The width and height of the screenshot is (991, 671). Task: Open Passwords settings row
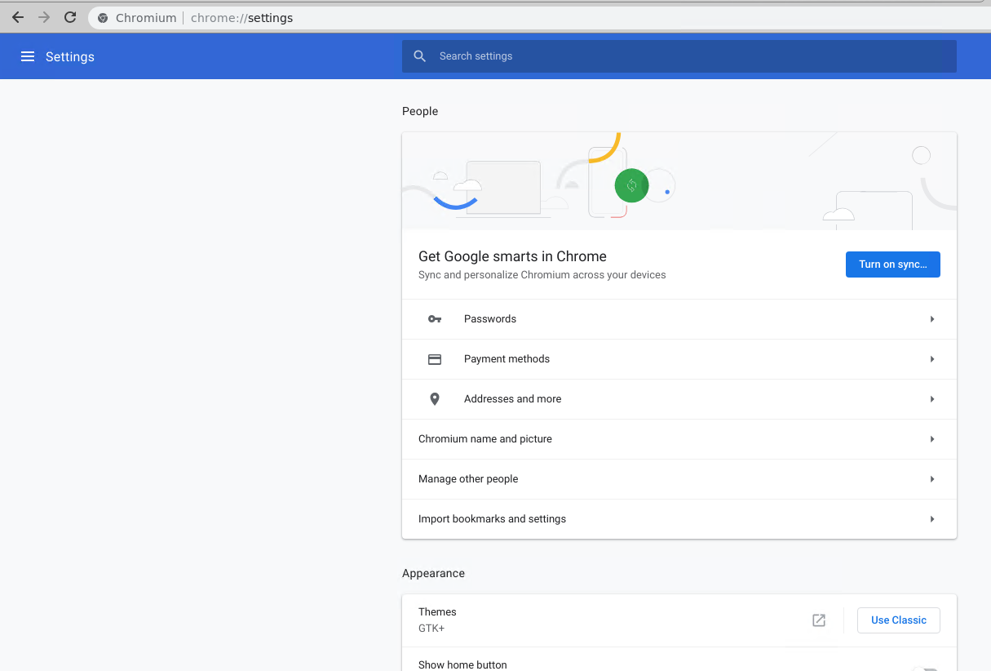[679, 319]
